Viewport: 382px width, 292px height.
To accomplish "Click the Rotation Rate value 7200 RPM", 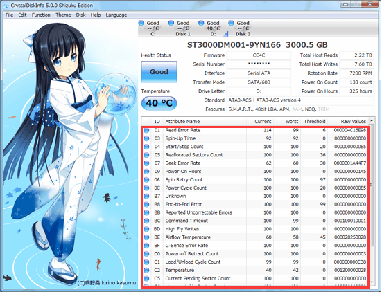I will click(356, 73).
